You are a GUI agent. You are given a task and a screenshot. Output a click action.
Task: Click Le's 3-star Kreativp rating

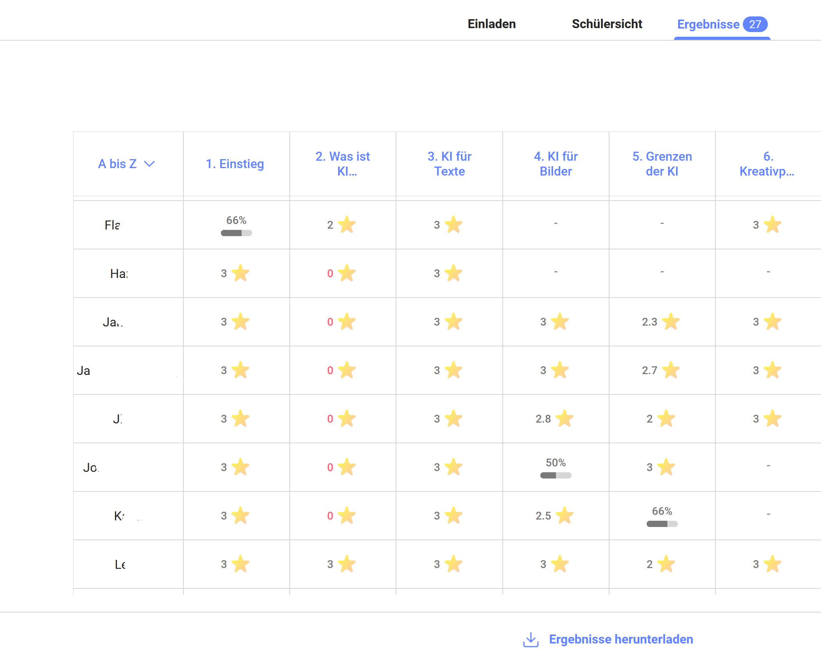767,564
